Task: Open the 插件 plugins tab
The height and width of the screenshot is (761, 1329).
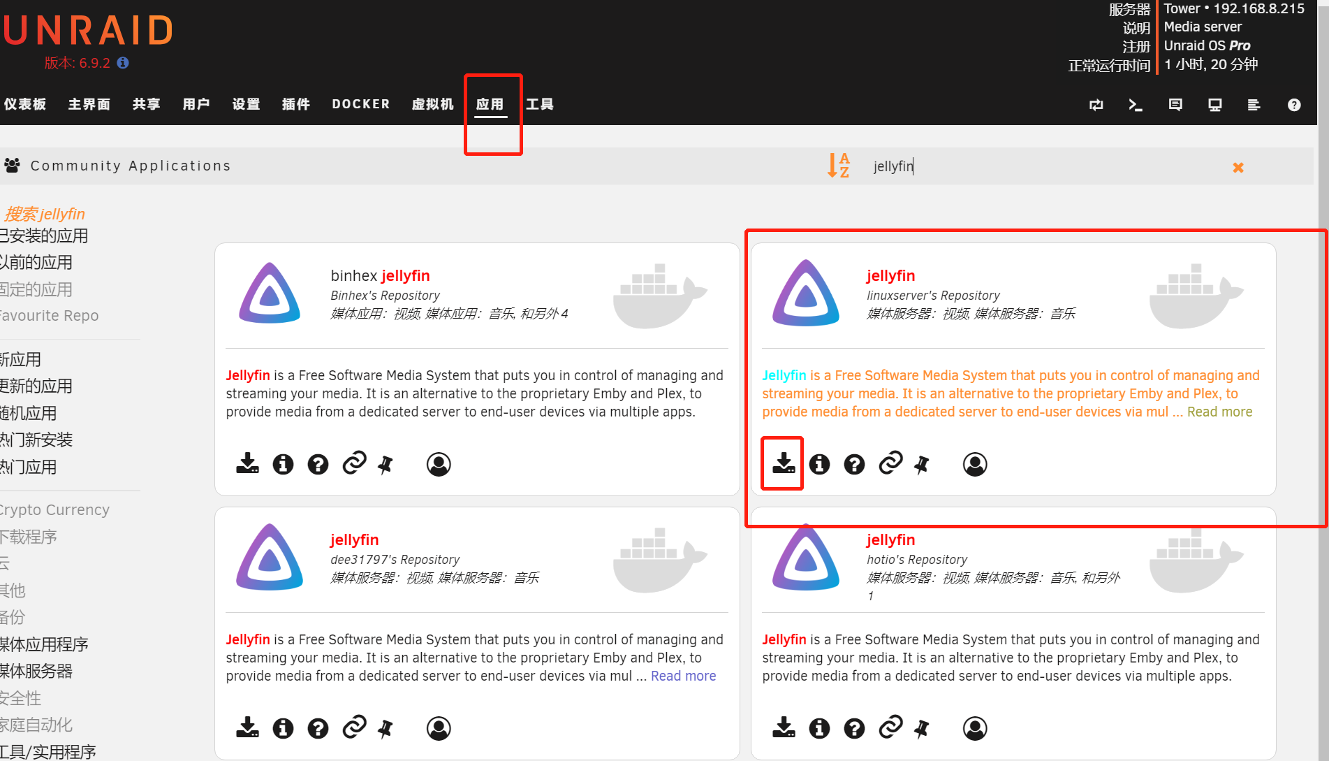Action: coord(296,104)
